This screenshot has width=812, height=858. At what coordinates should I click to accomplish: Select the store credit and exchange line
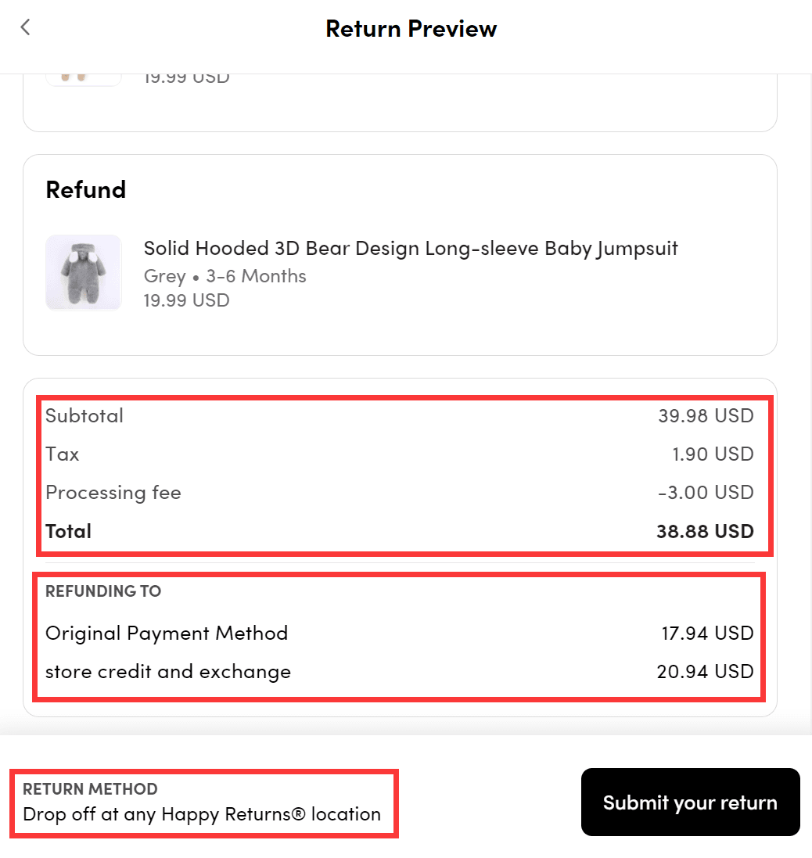pos(400,671)
